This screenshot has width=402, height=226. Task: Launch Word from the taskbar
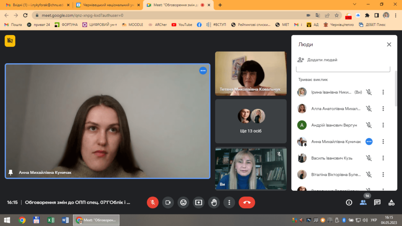[x=65, y=220]
